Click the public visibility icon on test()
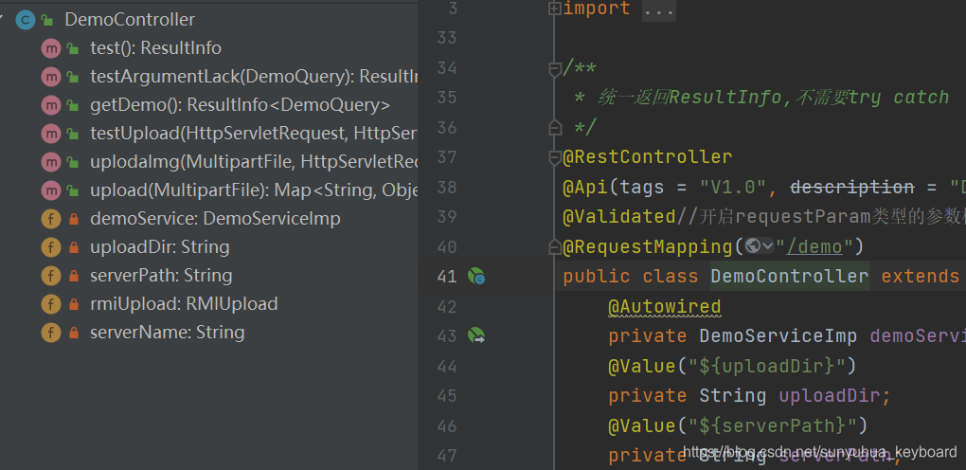966x470 pixels. (73, 48)
